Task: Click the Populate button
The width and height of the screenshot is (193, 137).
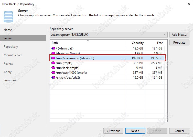Action: 179,43
